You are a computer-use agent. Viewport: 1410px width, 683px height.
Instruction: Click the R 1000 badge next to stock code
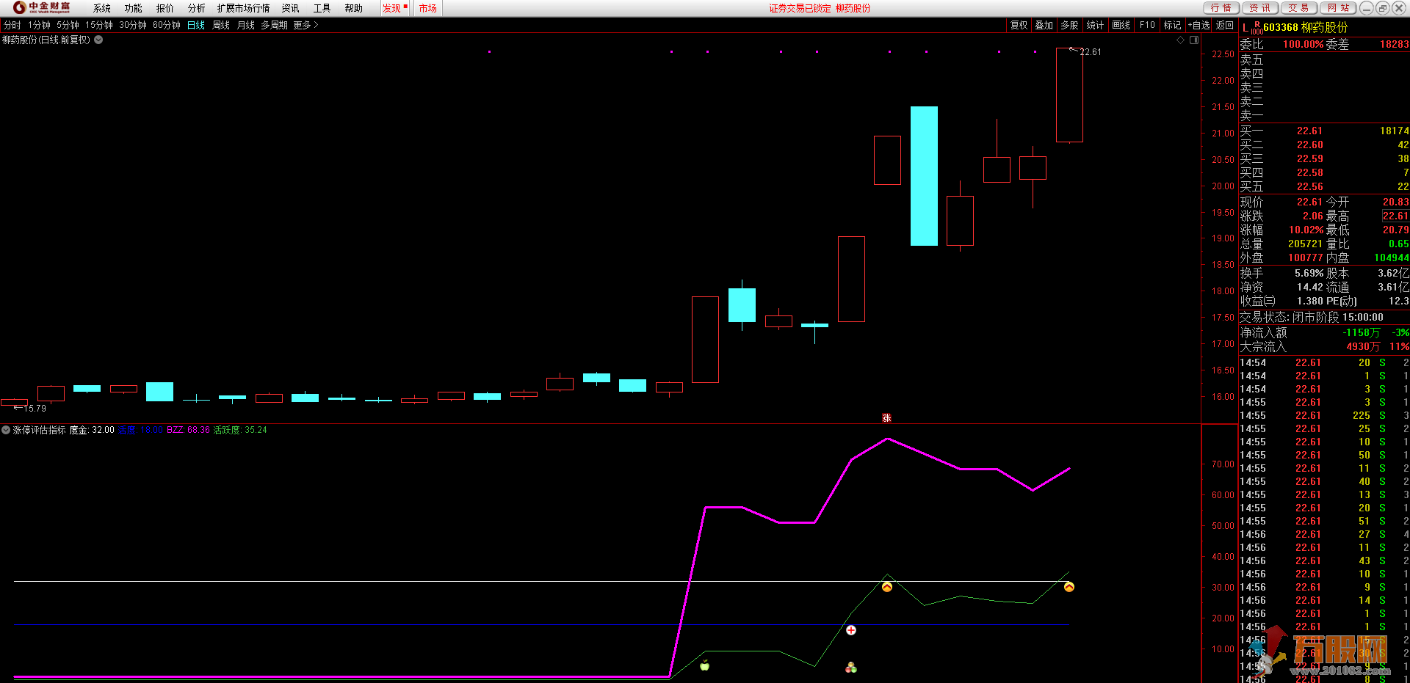point(1257,28)
